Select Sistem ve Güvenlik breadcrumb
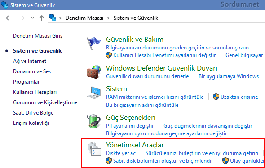Image resolution: width=265 pixels, height=168 pixels. pos(136,18)
